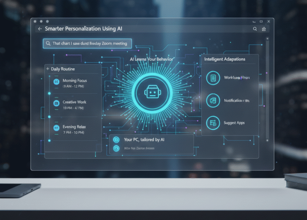Click the Intelligent Adaptations panel header
This screenshot has height=220, width=307.
click(x=225, y=59)
